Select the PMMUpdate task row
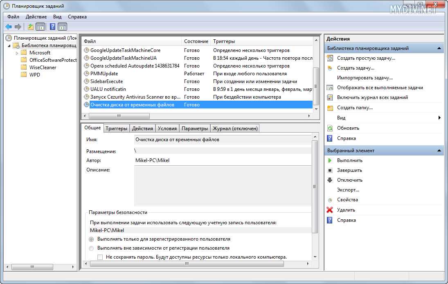Image resolution: width=448 pixels, height=284 pixels. [104, 74]
